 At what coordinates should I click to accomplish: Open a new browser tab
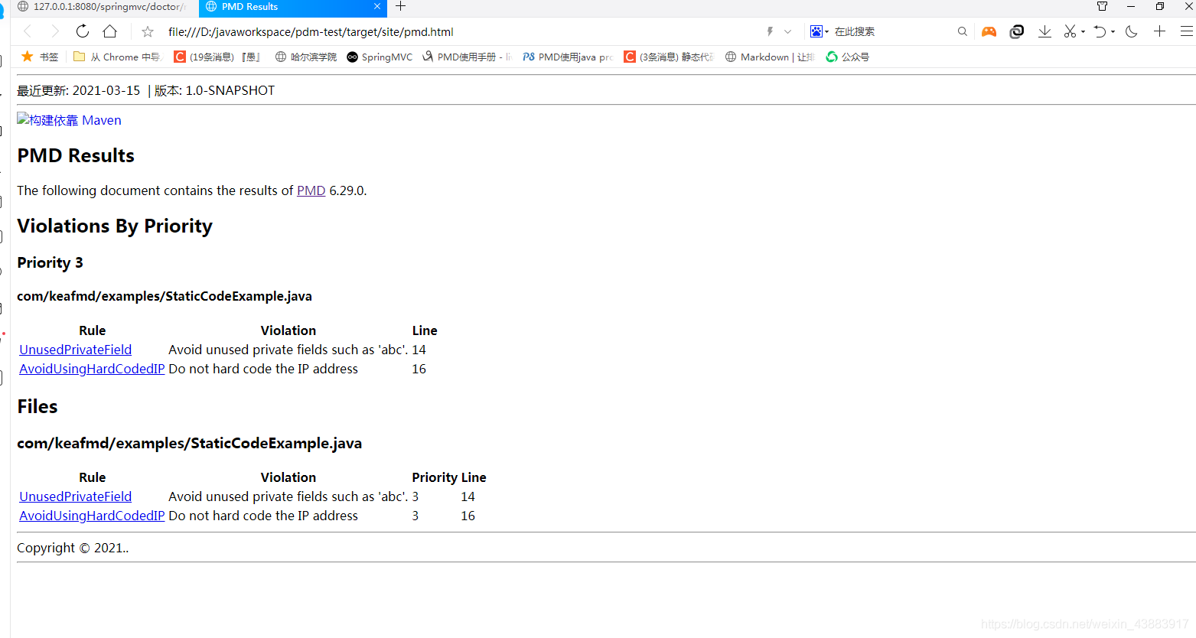click(x=400, y=6)
